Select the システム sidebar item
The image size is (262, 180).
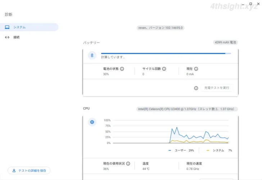coord(29,27)
